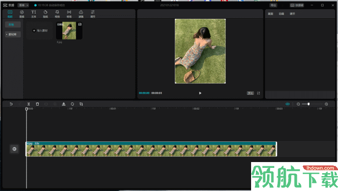Select the 8.jpg clip on timeline
338x191 pixels.
pos(151,149)
